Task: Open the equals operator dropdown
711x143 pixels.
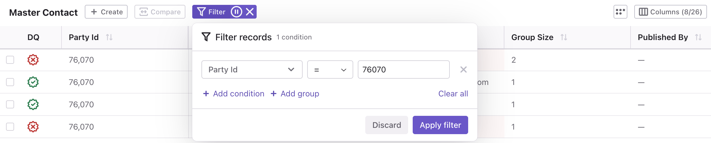Action: coord(330,69)
